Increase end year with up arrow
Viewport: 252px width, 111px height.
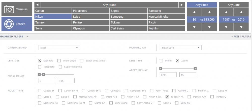tap(241, 12)
